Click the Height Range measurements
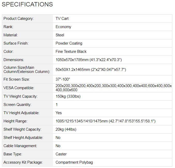175x168 pixels. pyautogui.click(x=105, y=121)
